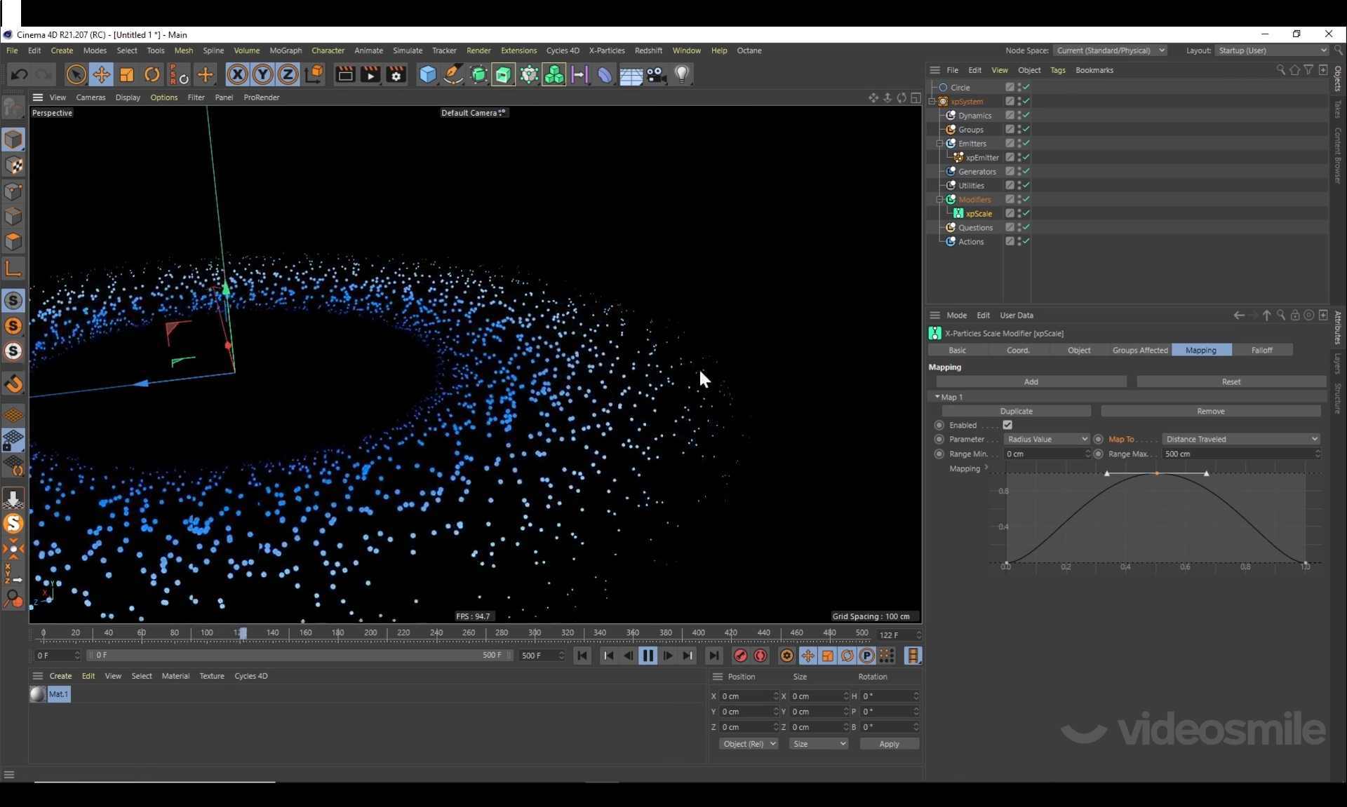Click the cube primitive object icon
The height and width of the screenshot is (807, 1347).
point(427,74)
